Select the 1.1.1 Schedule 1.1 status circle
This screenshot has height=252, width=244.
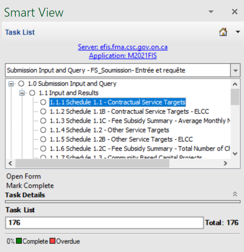click(44, 102)
